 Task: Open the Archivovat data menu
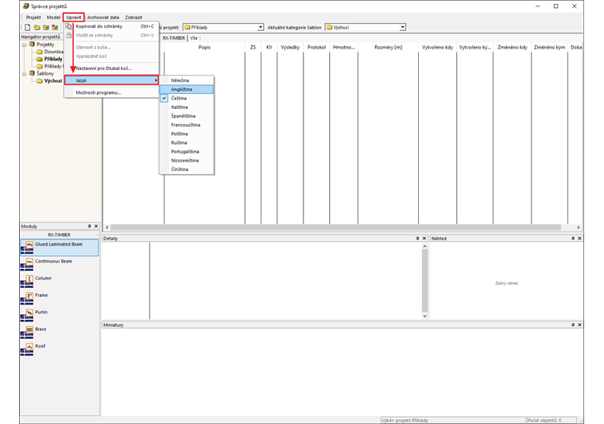103,18
